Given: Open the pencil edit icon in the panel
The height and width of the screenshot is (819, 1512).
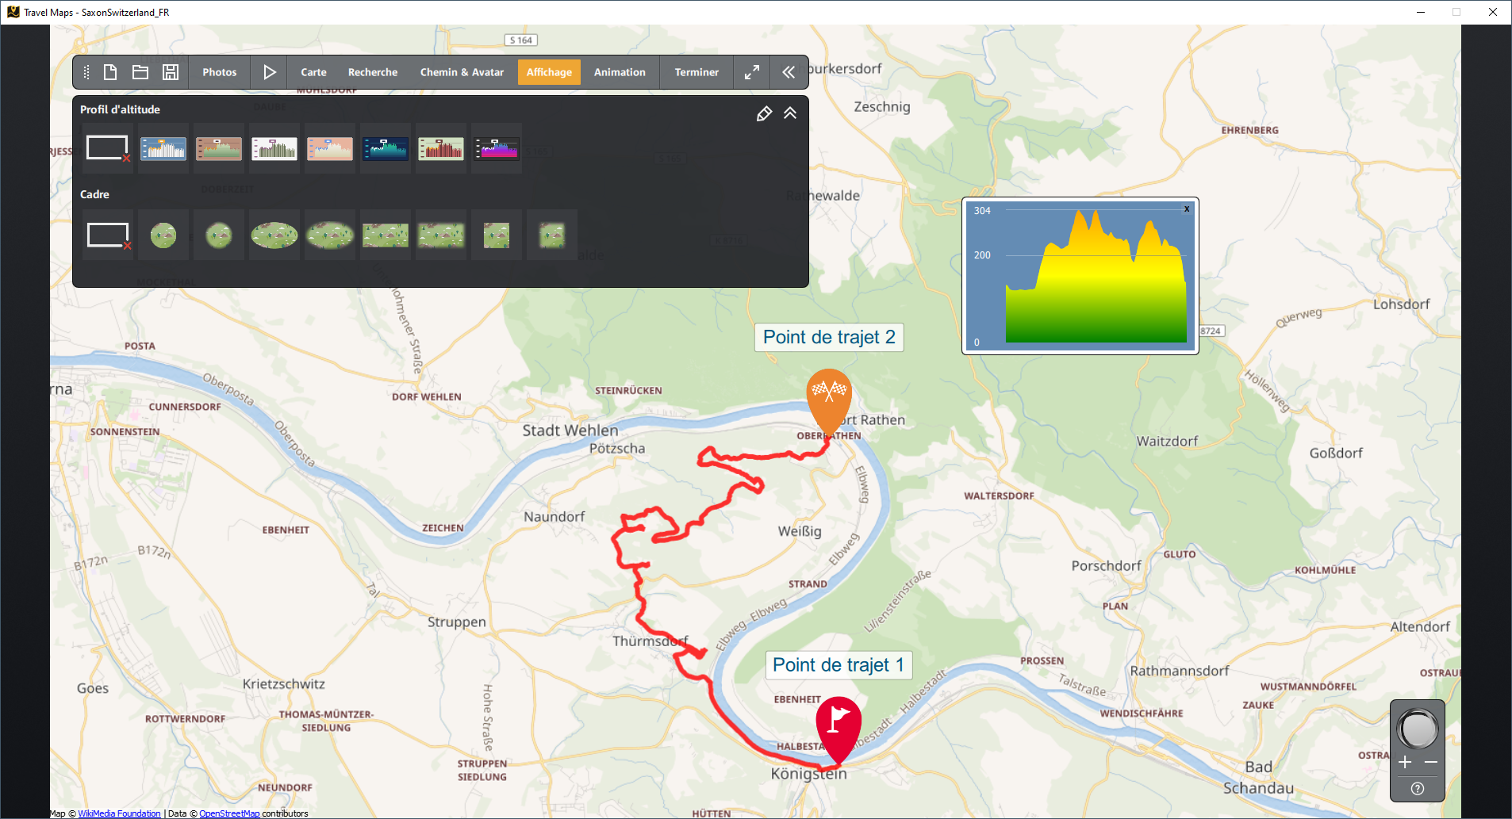Looking at the screenshot, I should tap(764, 113).
